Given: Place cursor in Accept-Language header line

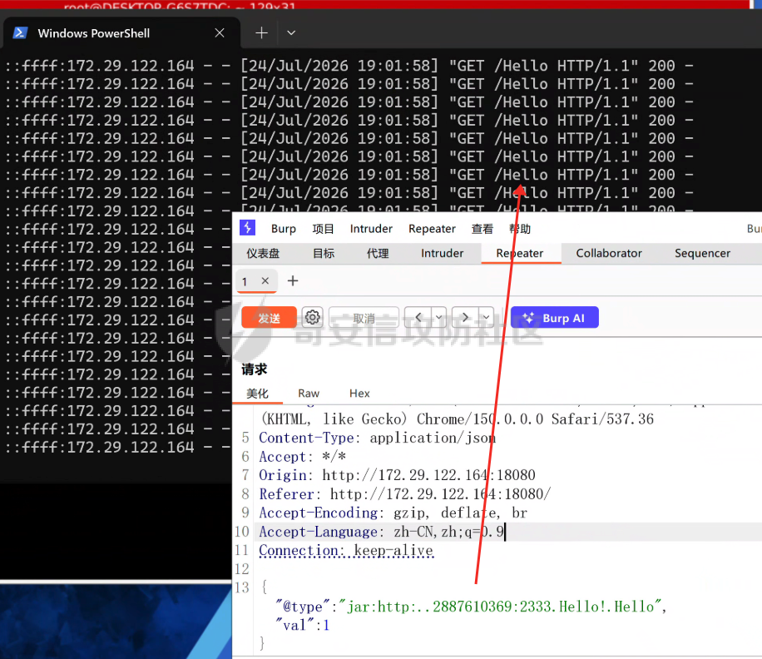Looking at the screenshot, I should [x=382, y=533].
